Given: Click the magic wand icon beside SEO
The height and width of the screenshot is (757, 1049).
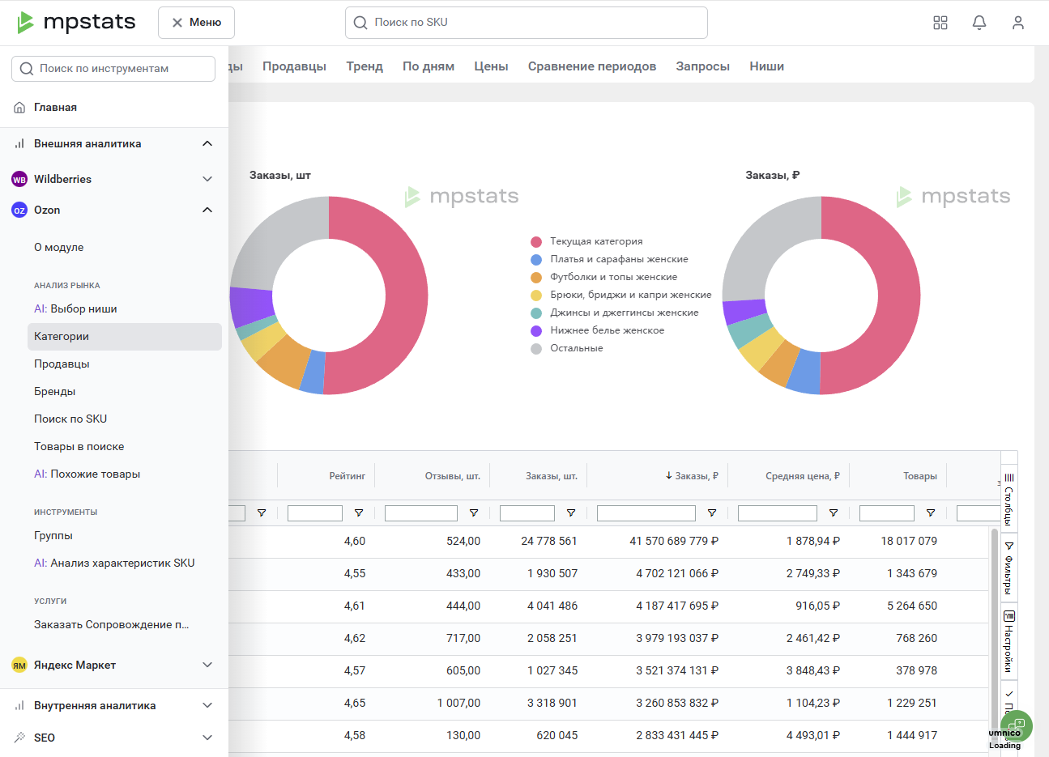Looking at the screenshot, I should tap(19, 738).
